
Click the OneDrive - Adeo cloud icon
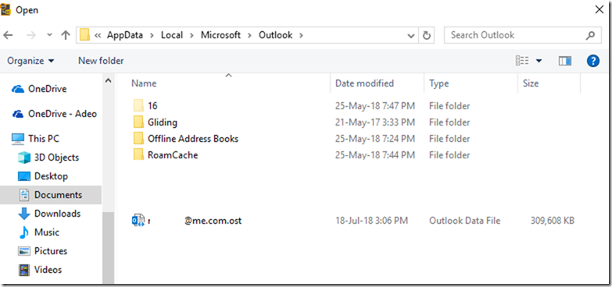[x=18, y=114]
